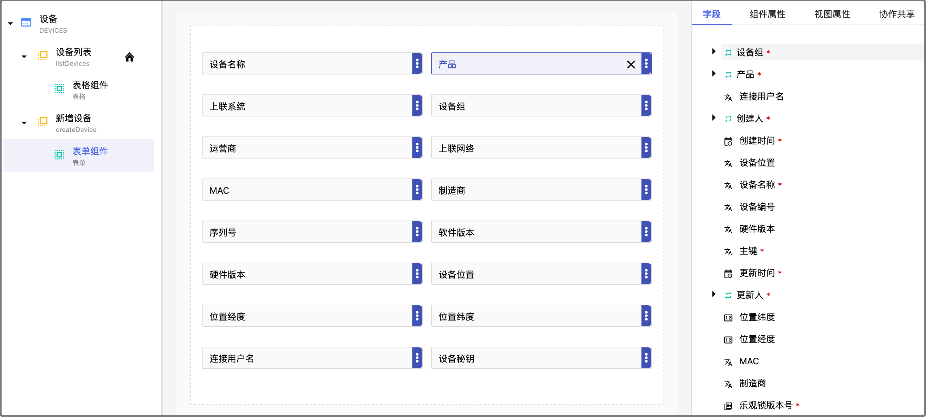926x417 pixels.
Task: Collapse the 设备 DEVICES root node
Action: [10, 24]
